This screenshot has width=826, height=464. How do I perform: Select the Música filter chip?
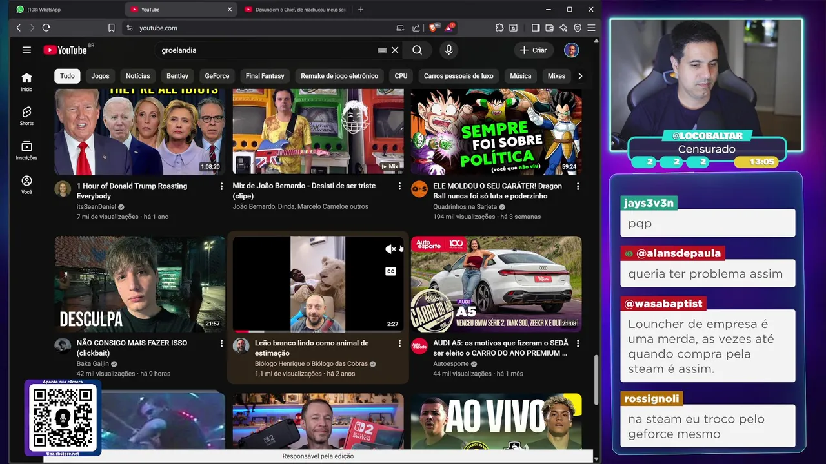tap(521, 76)
